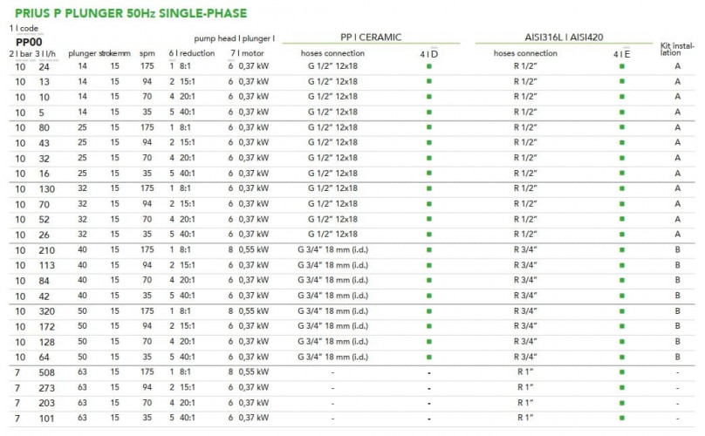The height and width of the screenshot is (436, 705).
Task: Select the 4|E green marker in 130 l/h row
Action: coord(621,188)
